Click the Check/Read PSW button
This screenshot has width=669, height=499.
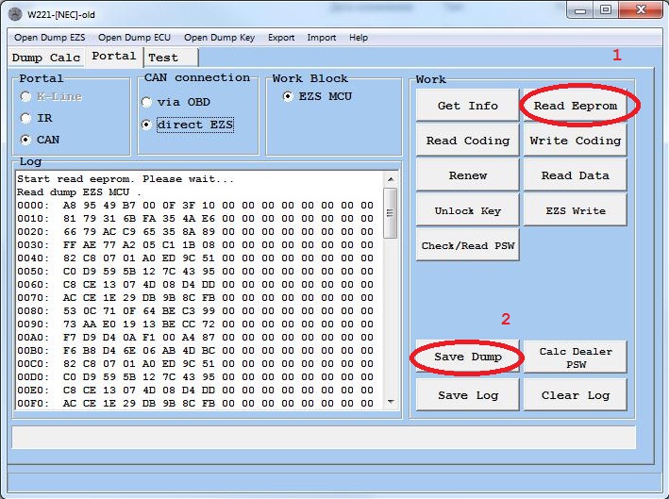coord(468,245)
